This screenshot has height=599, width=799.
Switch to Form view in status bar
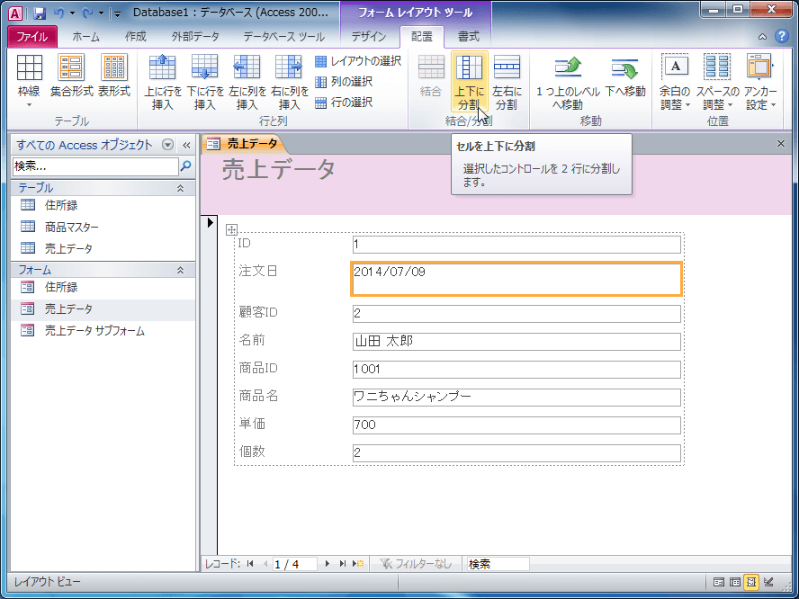(719, 582)
